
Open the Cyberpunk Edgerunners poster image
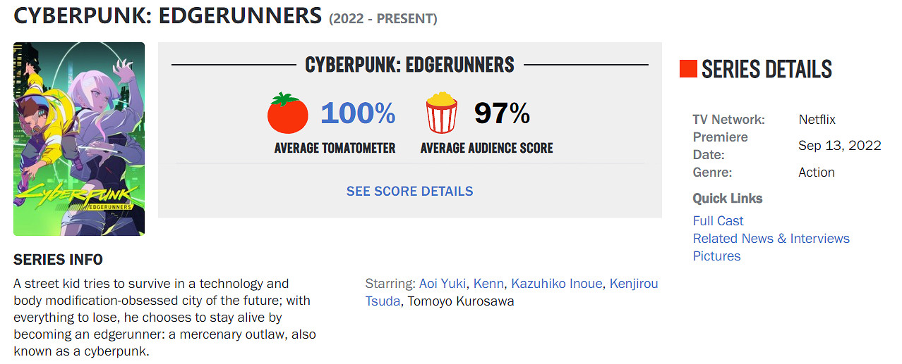click(79, 139)
